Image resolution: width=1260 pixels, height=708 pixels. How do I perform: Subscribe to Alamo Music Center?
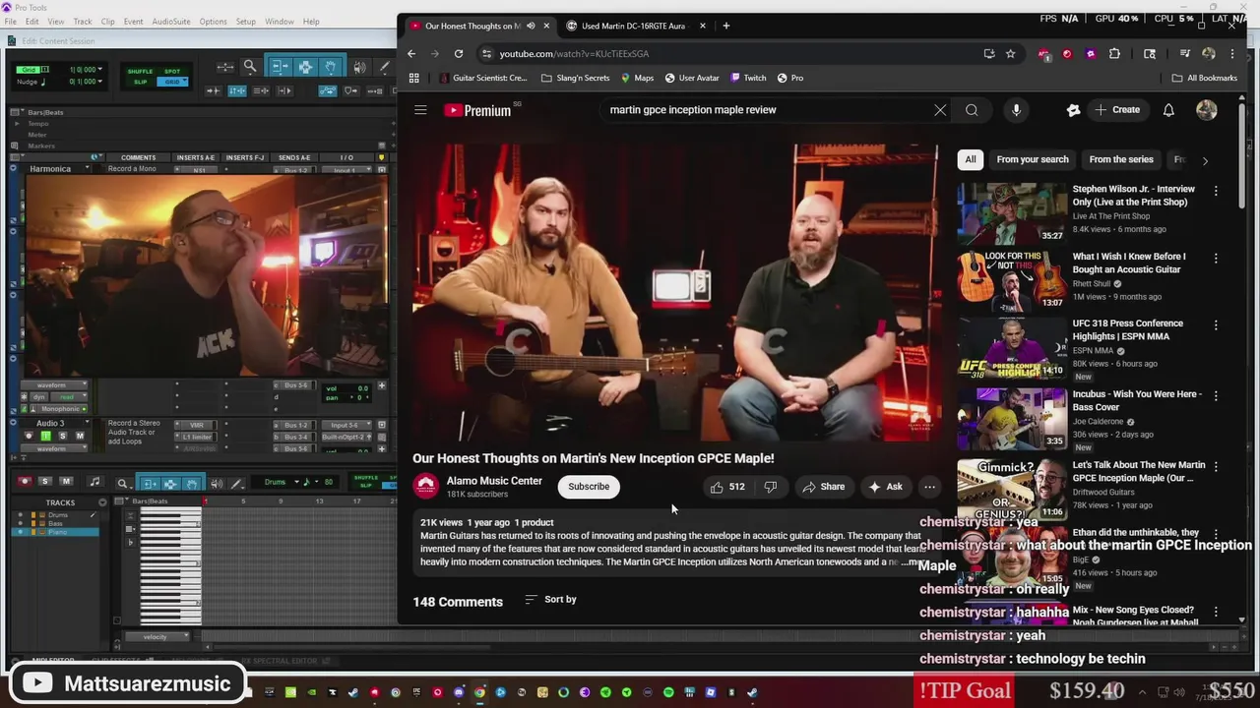589,487
